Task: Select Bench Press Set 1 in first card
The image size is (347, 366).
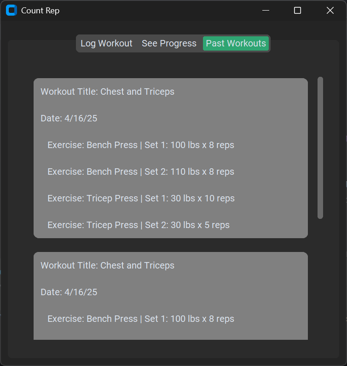Action: 140,145
